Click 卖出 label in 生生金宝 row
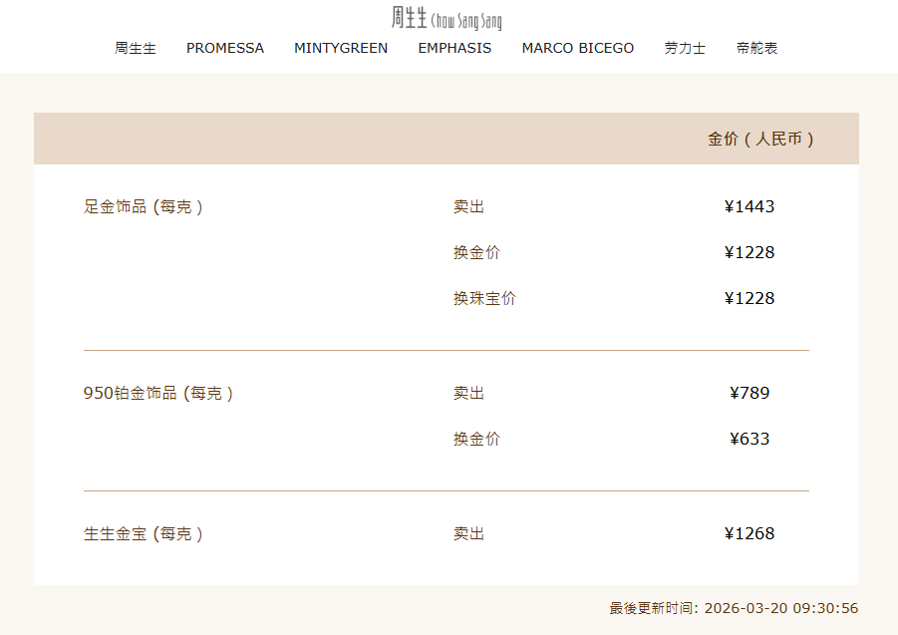This screenshot has height=635, width=898. click(468, 533)
